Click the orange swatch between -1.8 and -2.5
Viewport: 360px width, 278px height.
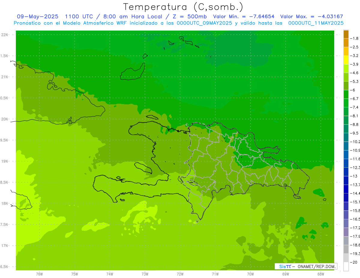pos(346,43)
